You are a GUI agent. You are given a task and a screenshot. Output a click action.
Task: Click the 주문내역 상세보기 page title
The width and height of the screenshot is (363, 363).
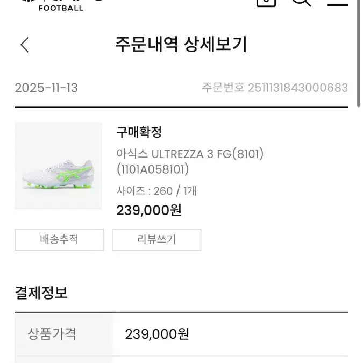pos(181,44)
